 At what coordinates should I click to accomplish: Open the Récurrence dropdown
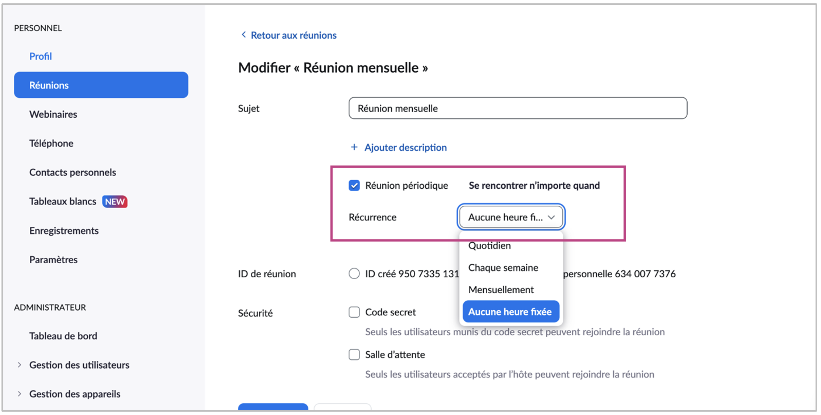coord(511,217)
